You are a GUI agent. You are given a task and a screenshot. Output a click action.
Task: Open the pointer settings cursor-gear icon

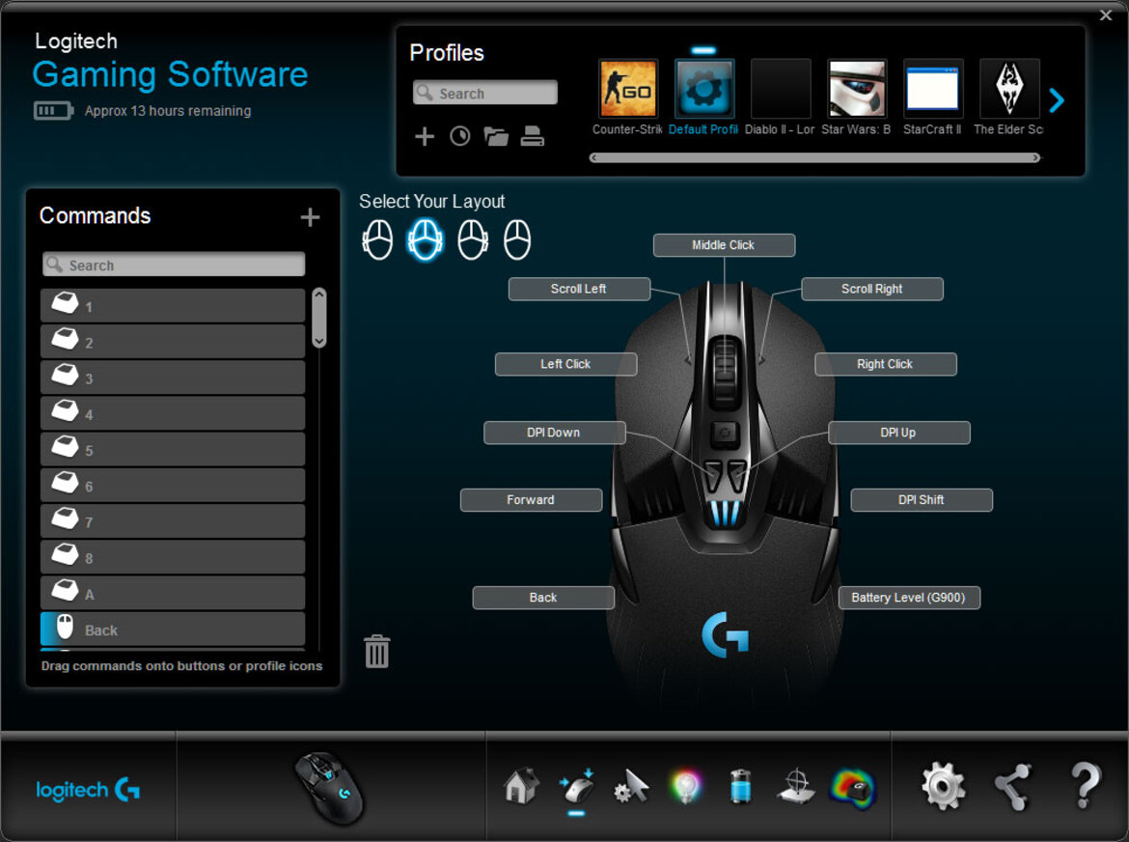pyautogui.click(x=631, y=786)
